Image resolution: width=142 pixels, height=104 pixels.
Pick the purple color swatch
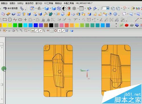pos(41,25)
